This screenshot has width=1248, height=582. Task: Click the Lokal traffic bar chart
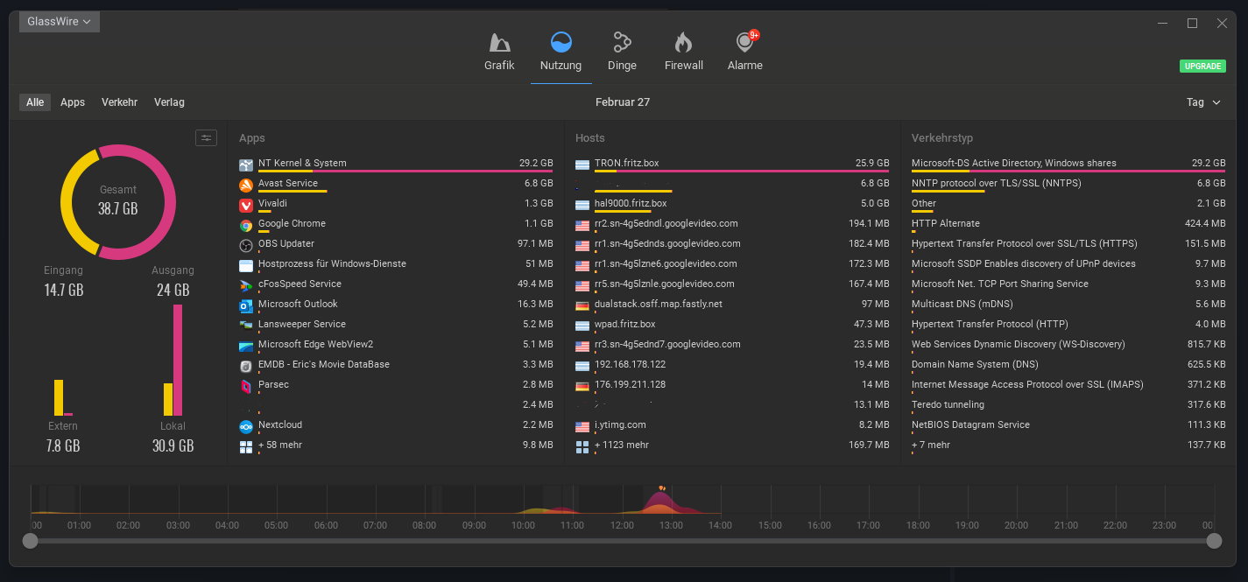(x=173, y=360)
